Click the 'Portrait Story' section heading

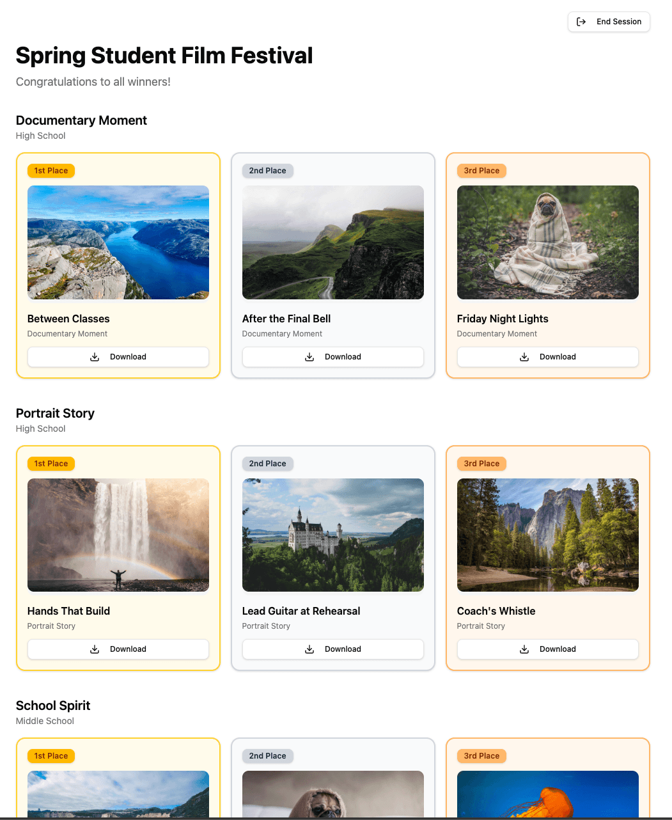pos(55,413)
